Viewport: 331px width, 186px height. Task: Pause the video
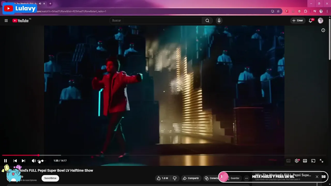(5, 161)
